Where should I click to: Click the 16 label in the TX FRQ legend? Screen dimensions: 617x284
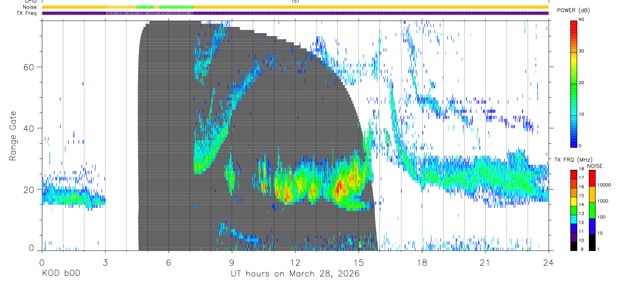(x=581, y=187)
